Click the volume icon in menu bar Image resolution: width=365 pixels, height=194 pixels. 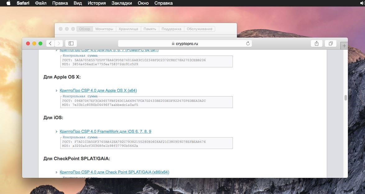pyautogui.click(x=363, y=3)
